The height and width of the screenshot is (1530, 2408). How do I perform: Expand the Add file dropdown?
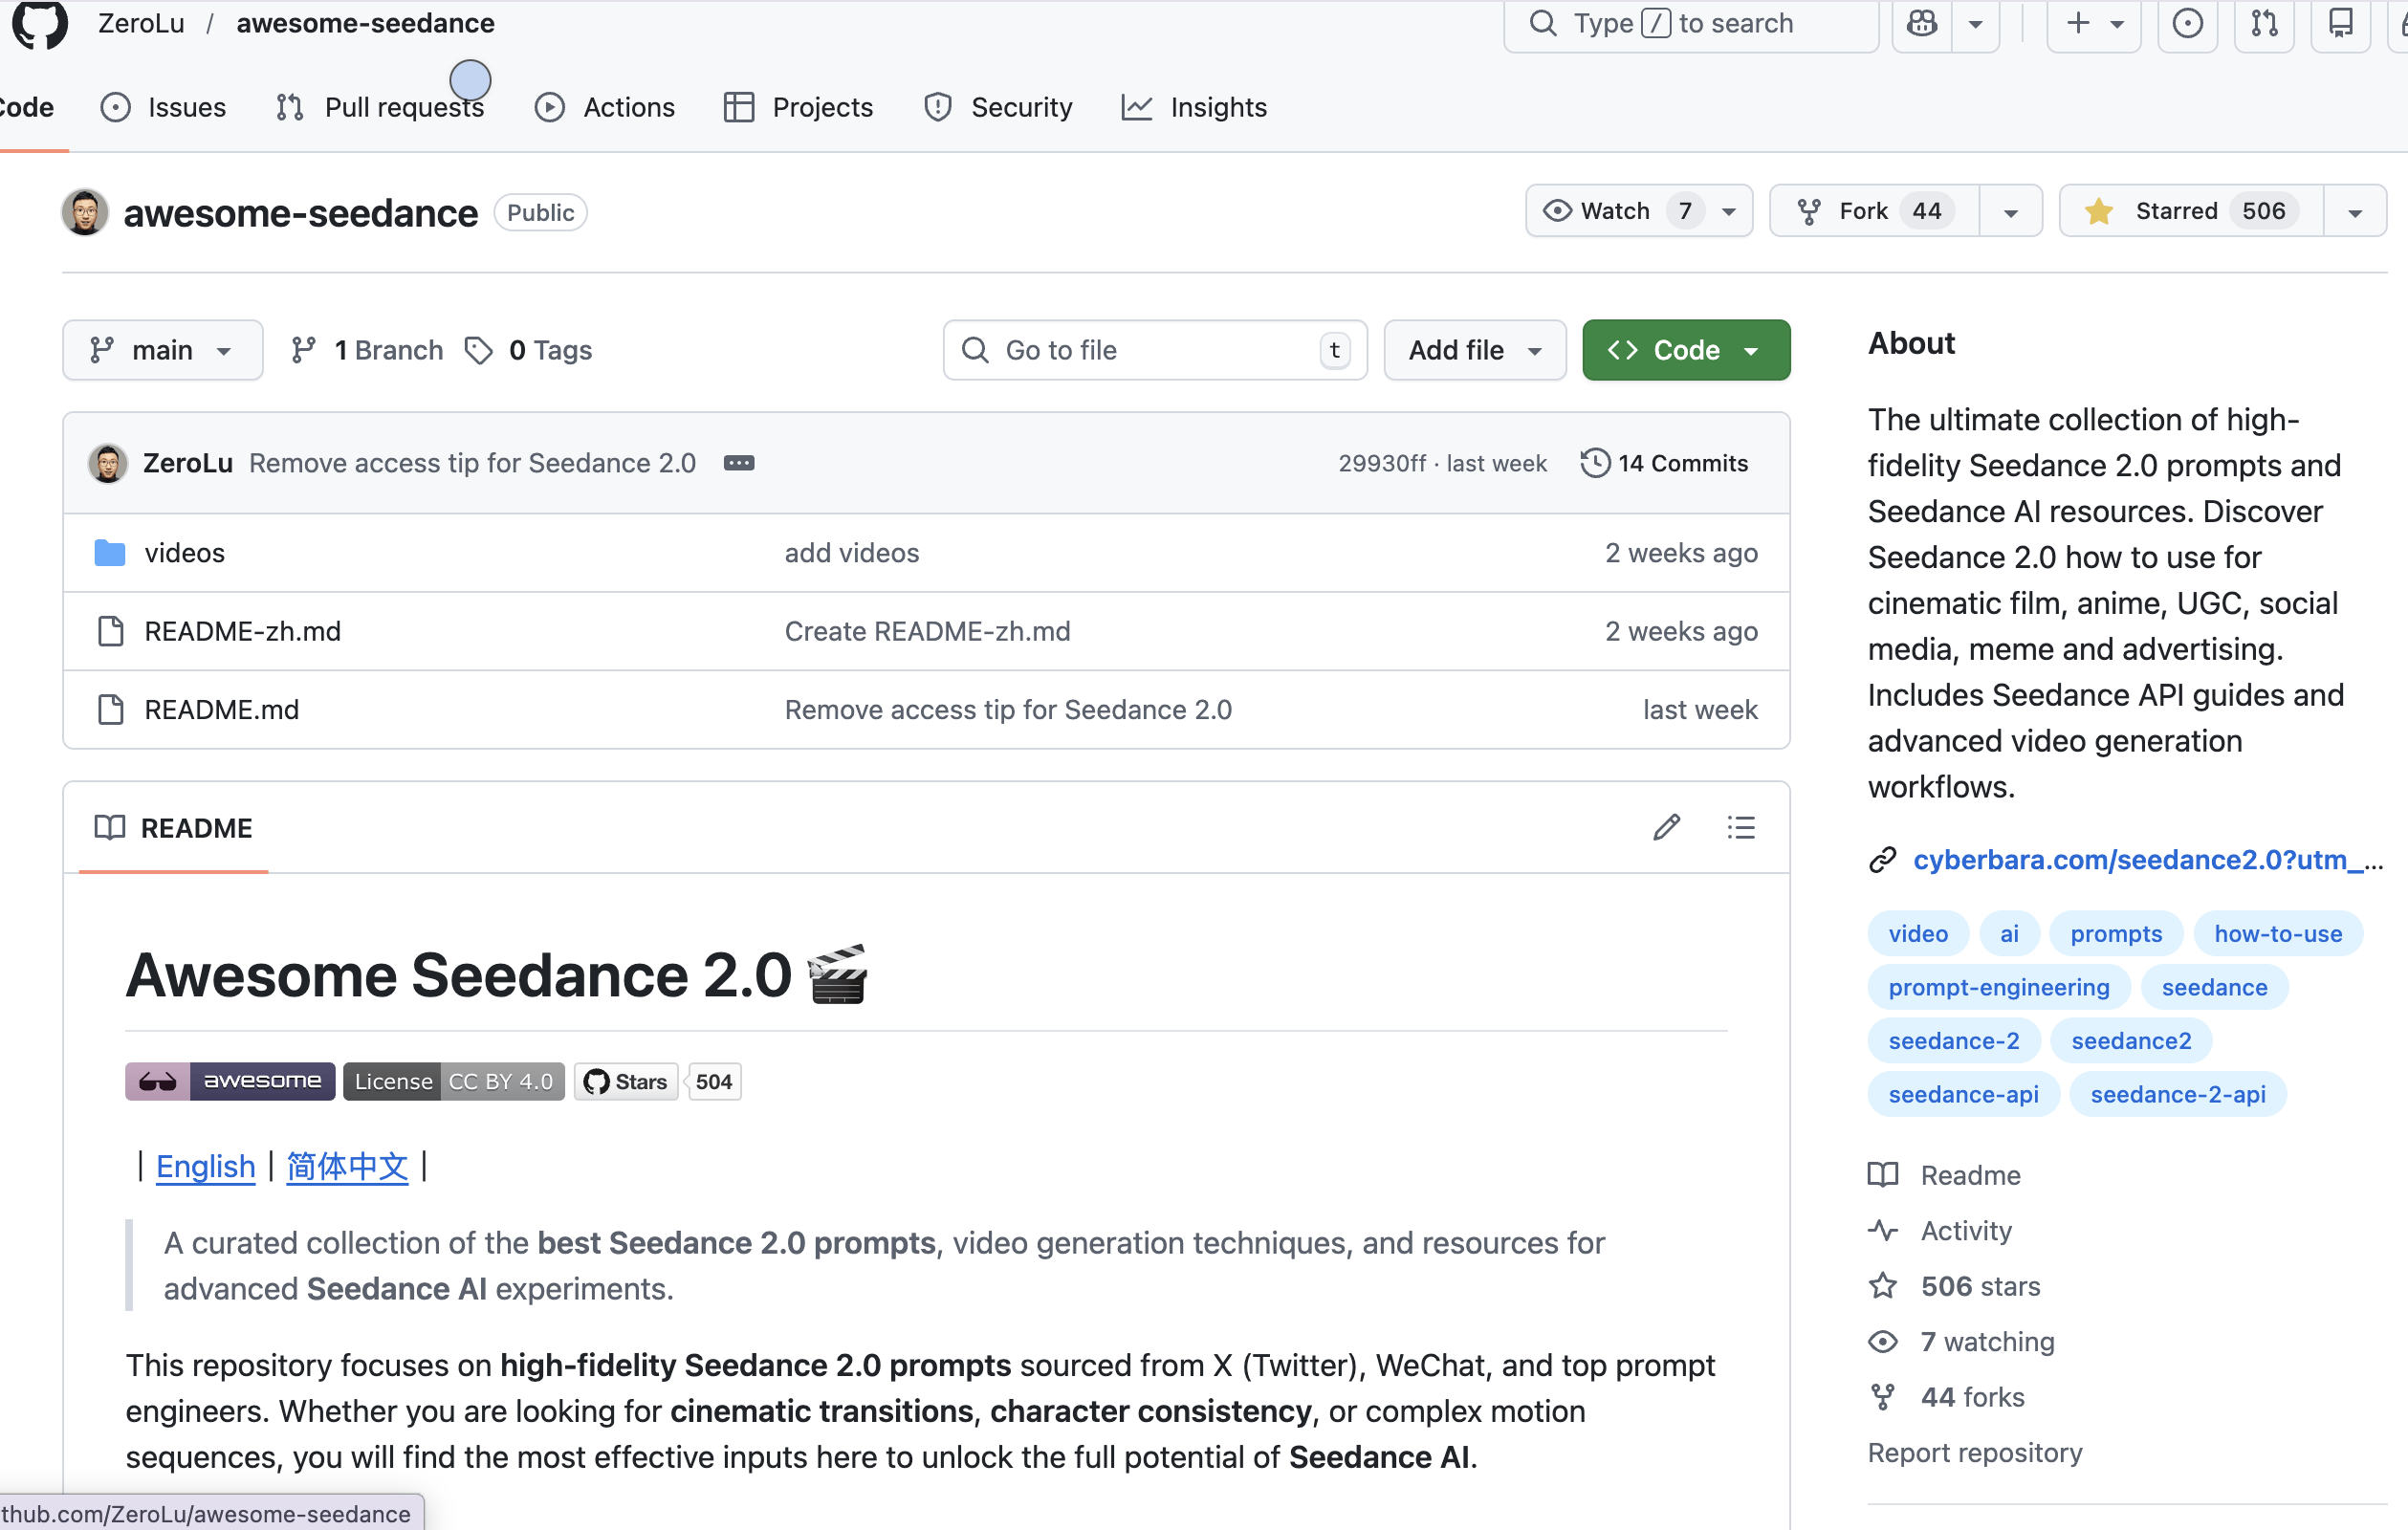tap(1474, 350)
